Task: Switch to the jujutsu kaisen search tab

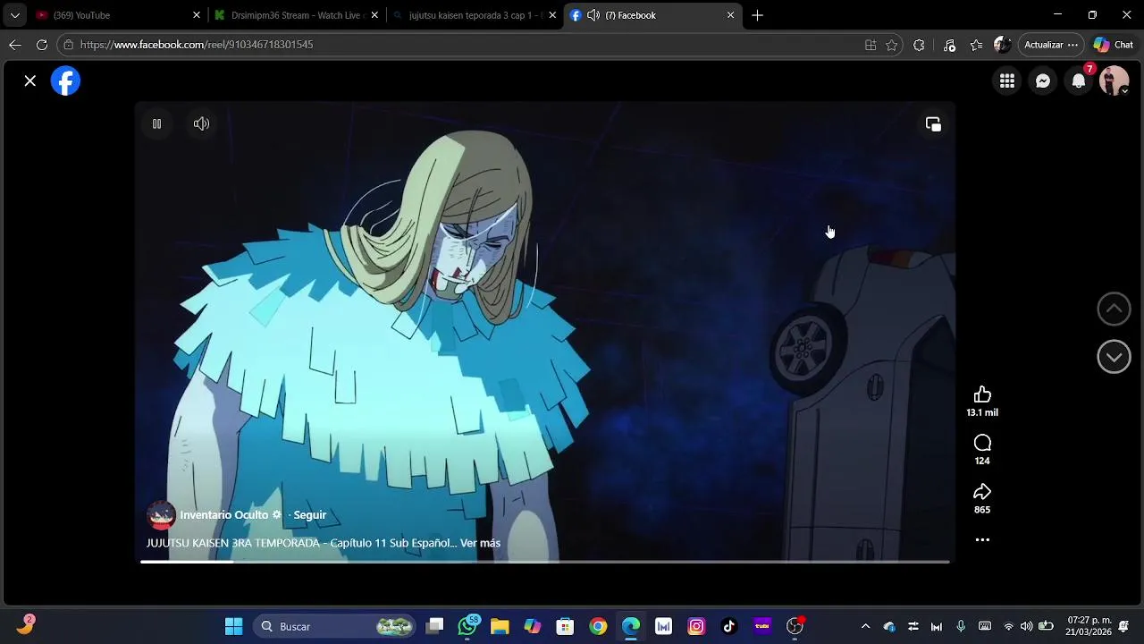Action: click(475, 15)
